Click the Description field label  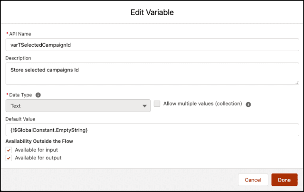coord(18,58)
